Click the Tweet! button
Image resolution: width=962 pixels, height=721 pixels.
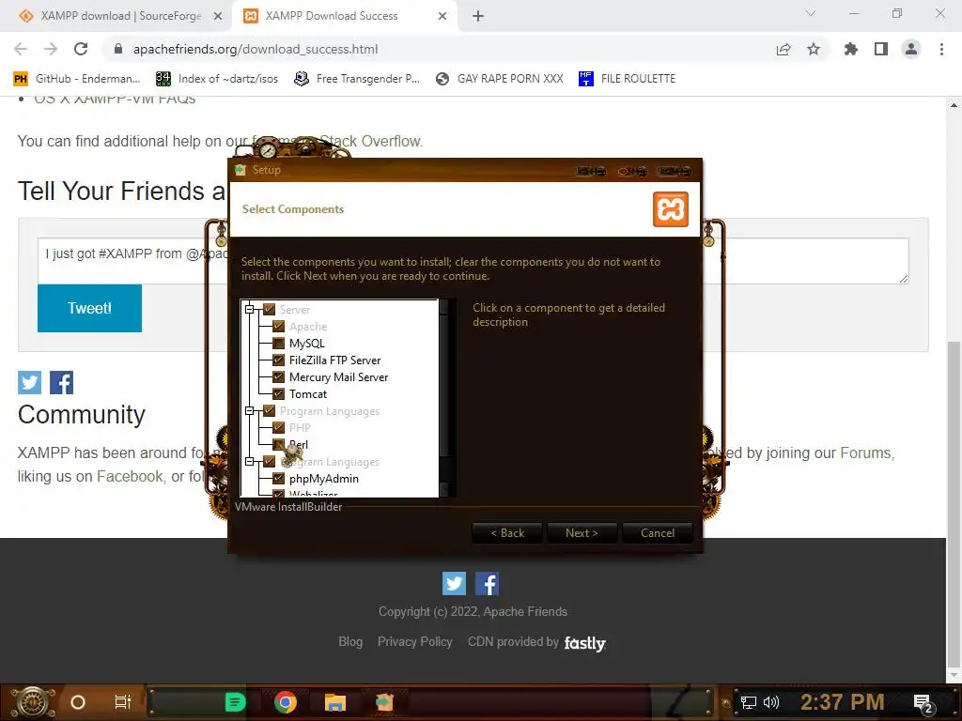(89, 308)
